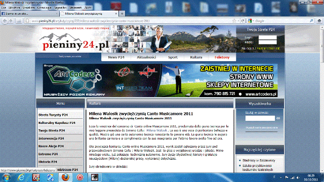Launch Internet Explorer from taskbar
Screen dimensions: 324x182
(x=21, y=177)
